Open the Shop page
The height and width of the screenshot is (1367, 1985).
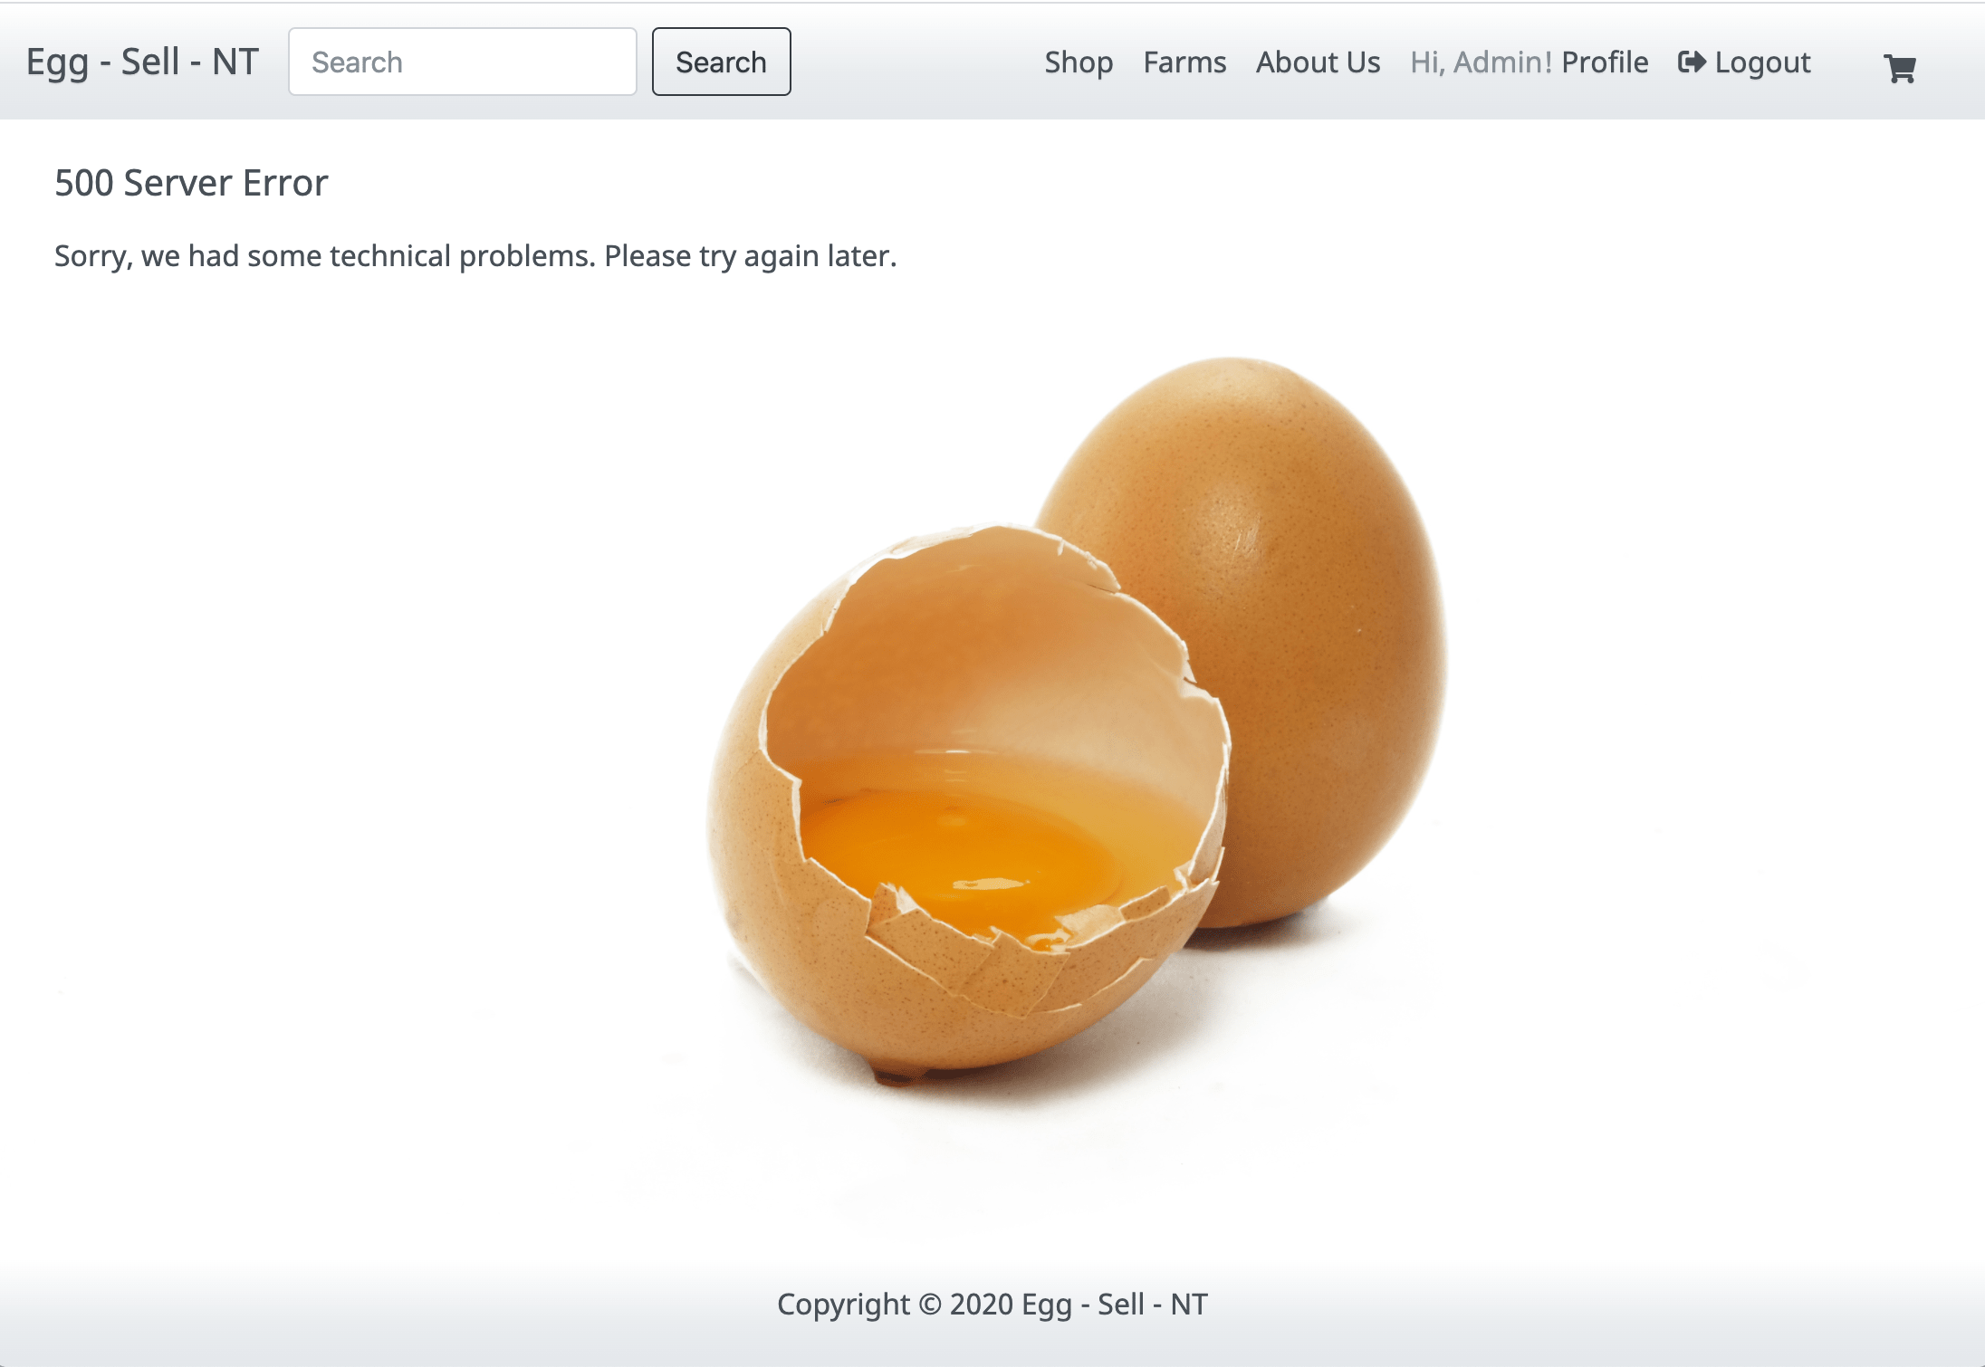click(1079, 62)
